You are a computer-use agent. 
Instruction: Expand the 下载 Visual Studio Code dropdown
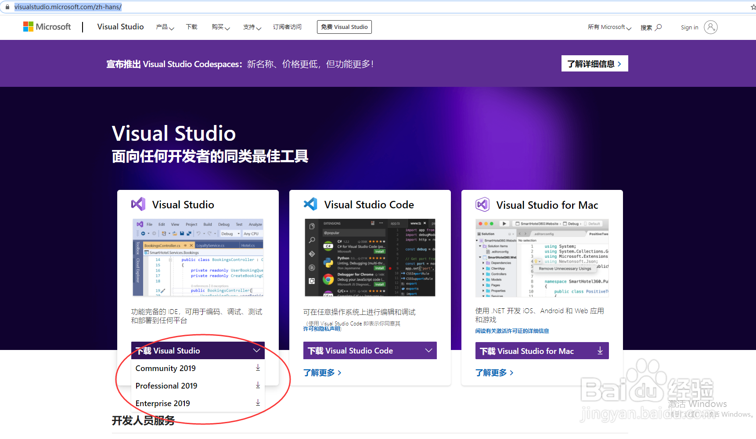(370, 350)
